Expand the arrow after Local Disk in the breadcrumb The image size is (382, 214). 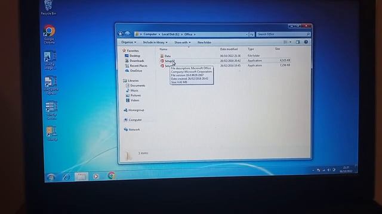181,34
